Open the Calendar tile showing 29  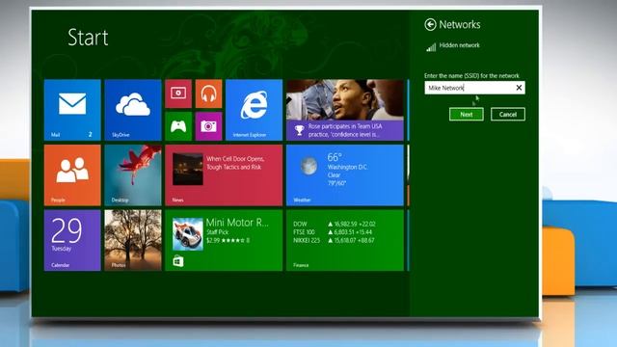pyautogui.click(x=72, y=240)
